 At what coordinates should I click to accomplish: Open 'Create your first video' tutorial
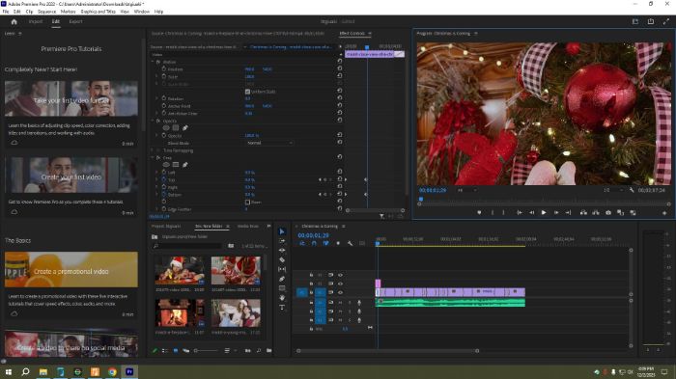[x=71, y=175]
